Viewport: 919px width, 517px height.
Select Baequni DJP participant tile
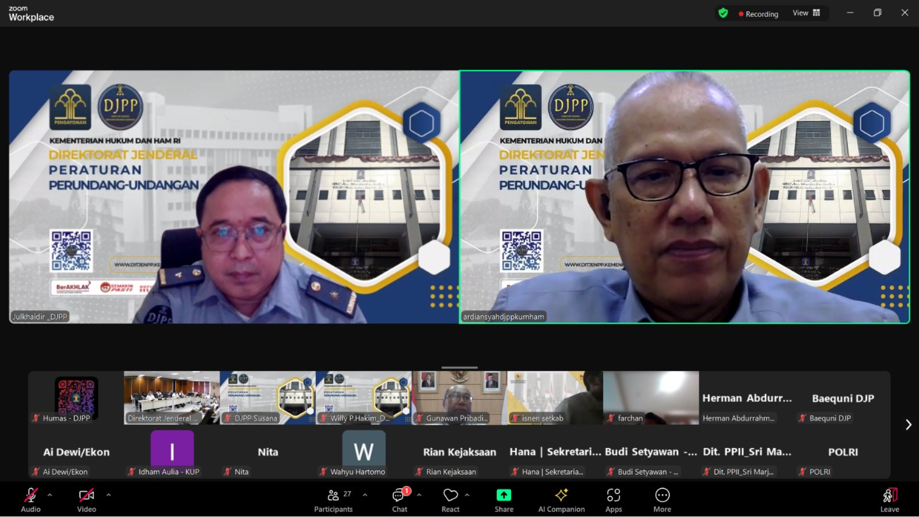[x=842, y=398]
